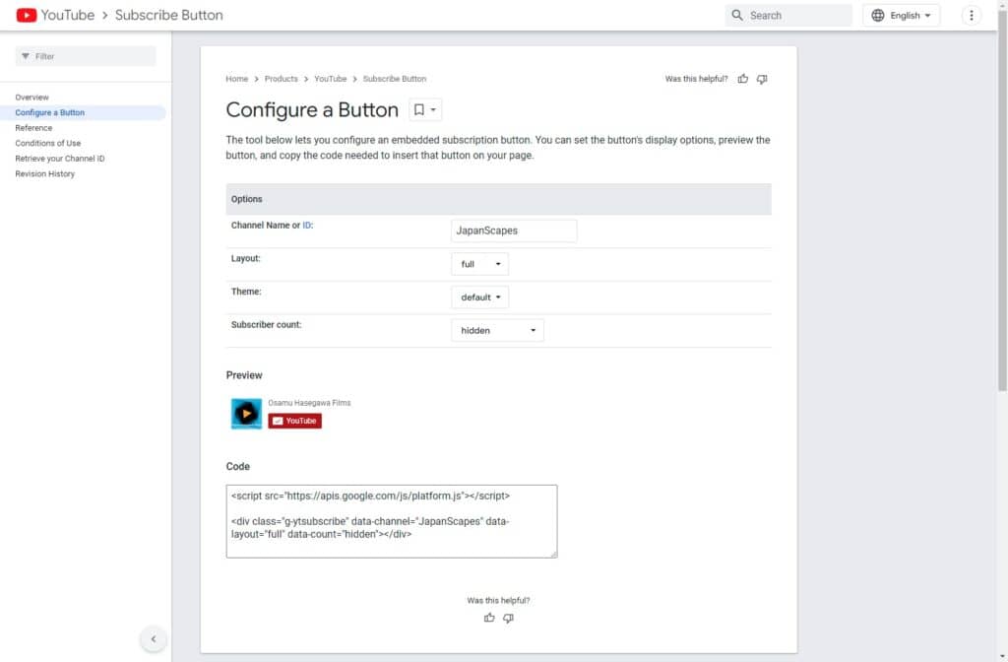Click the bottom Was this helpful text

pos(498,600)
